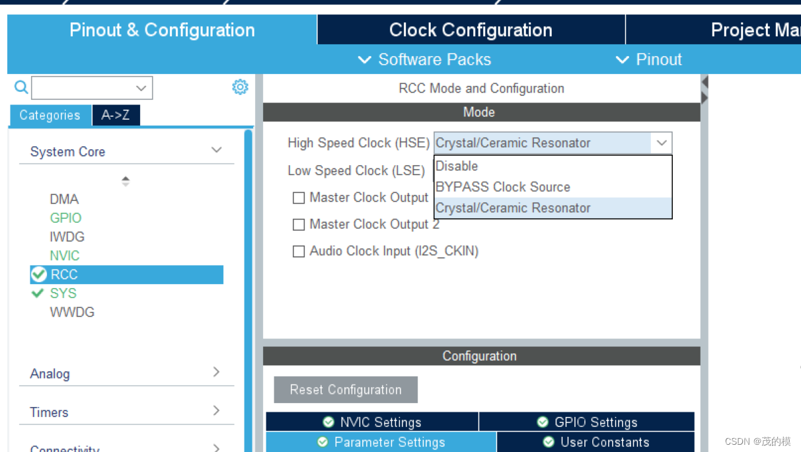Click the NVIC Settings check icon

click(x=328, y=422)
